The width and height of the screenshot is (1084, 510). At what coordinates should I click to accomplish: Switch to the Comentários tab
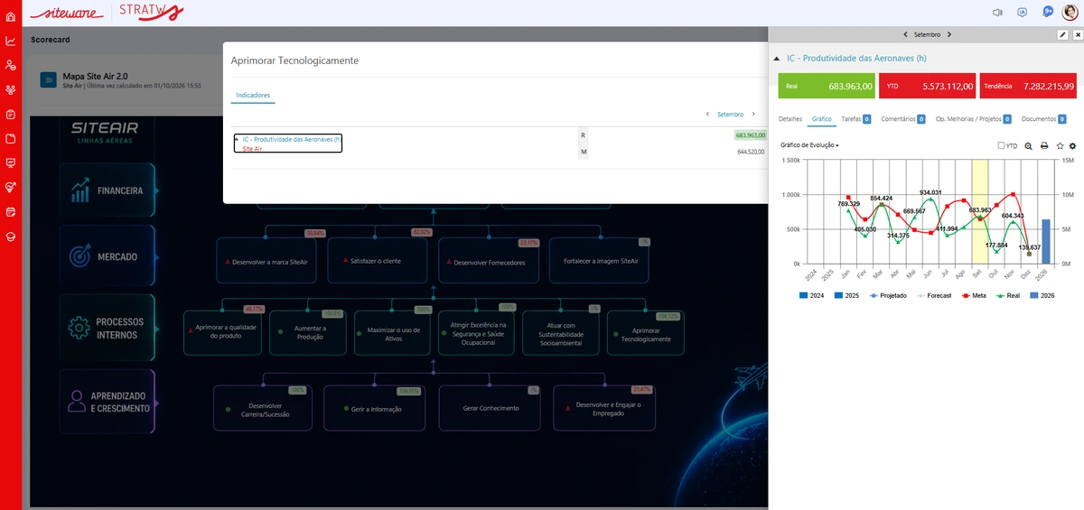[x=902, y=118]
